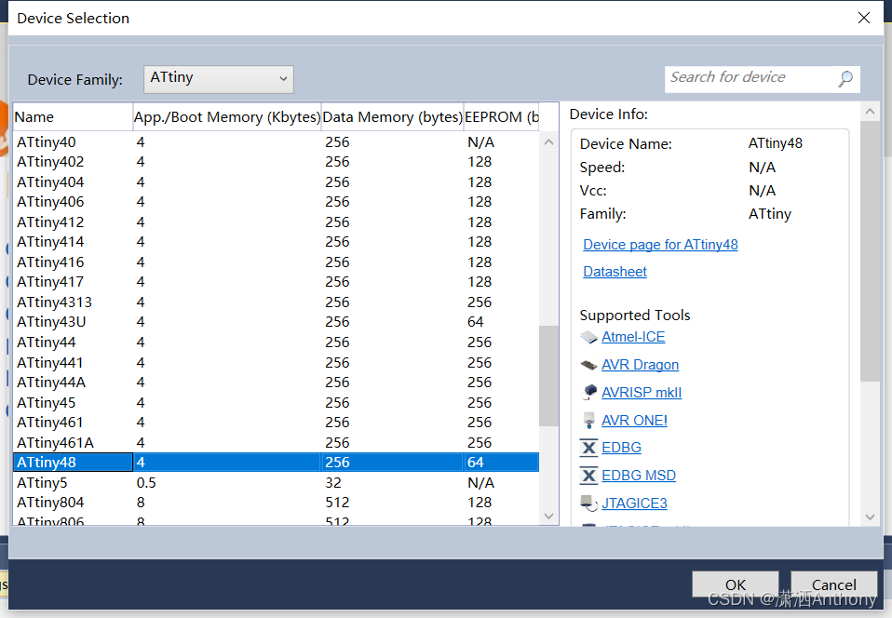The width and height of the screenshot is (892, 618).
Task: Close the Device Selection dialog
Action: tap(863, 19)
